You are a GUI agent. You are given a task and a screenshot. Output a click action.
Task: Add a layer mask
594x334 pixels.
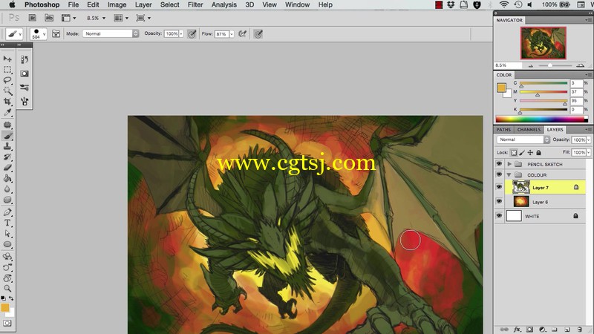529,330
